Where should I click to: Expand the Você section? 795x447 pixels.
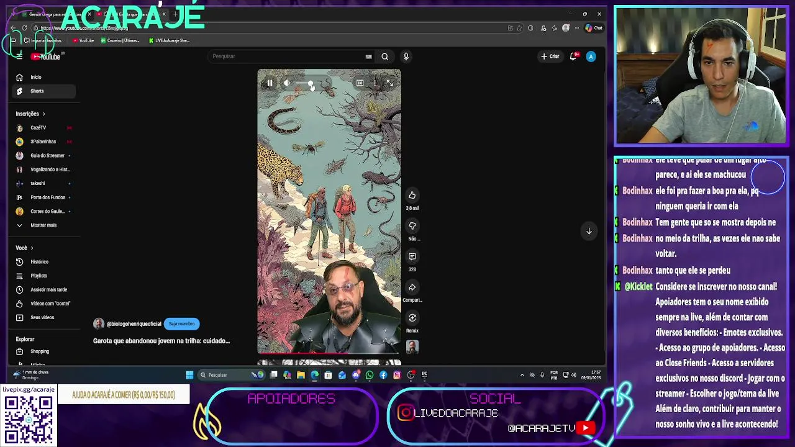point(25,248)
